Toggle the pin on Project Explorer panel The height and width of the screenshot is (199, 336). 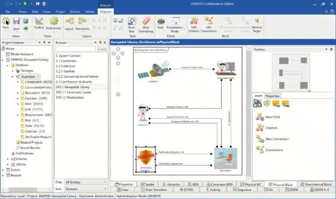(45, 42)
